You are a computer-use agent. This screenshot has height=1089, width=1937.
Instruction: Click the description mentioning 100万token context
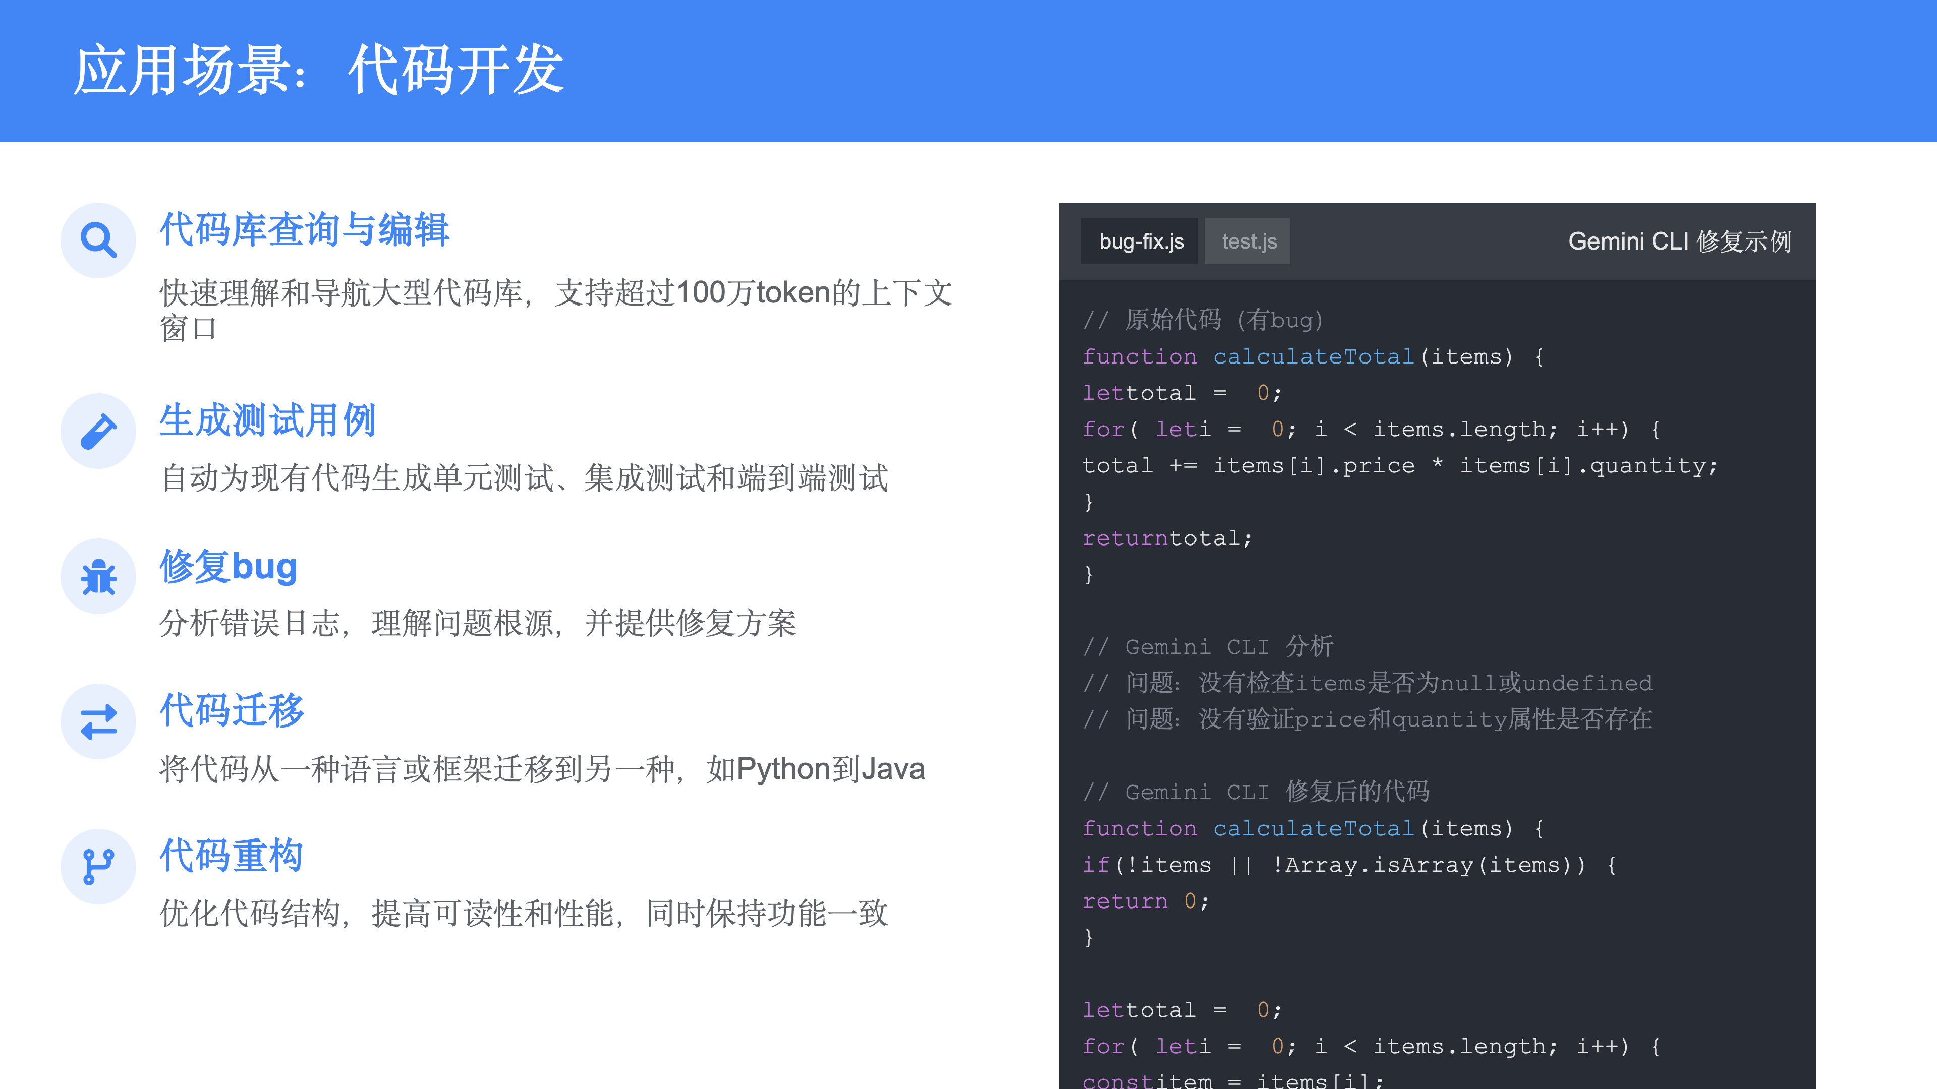556,311
